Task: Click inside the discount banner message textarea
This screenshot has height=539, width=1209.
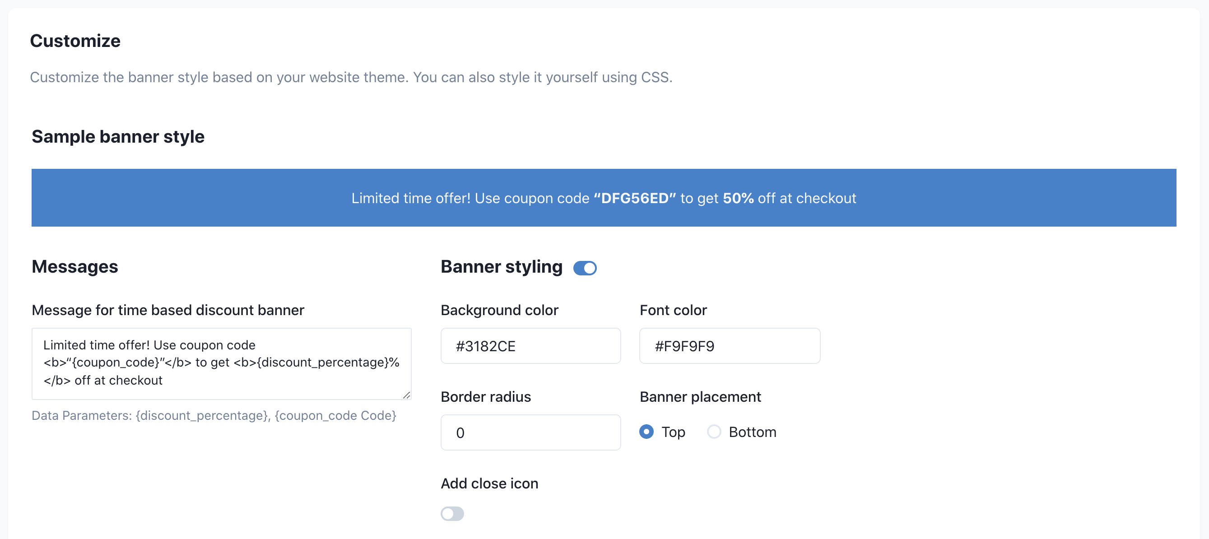Action: click(x=221, y=363)
